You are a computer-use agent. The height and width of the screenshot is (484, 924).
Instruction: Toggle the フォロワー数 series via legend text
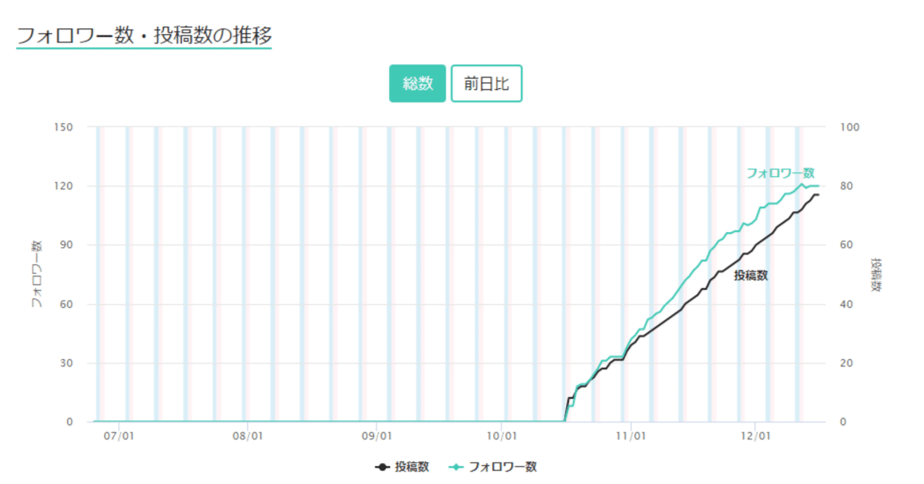[x=503, y=467]
